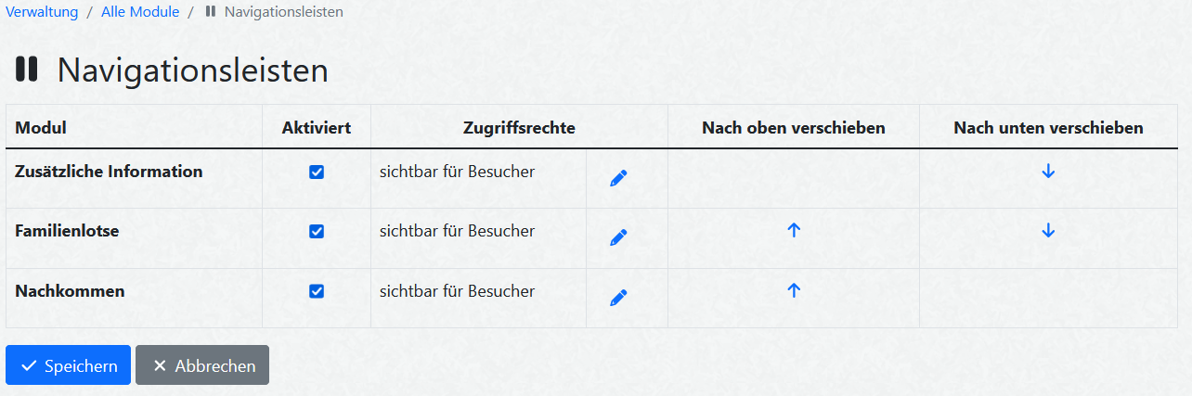Click the Aktiviert column header
The width and height of the screenshot is (1192, 396).
click(317, 127)
